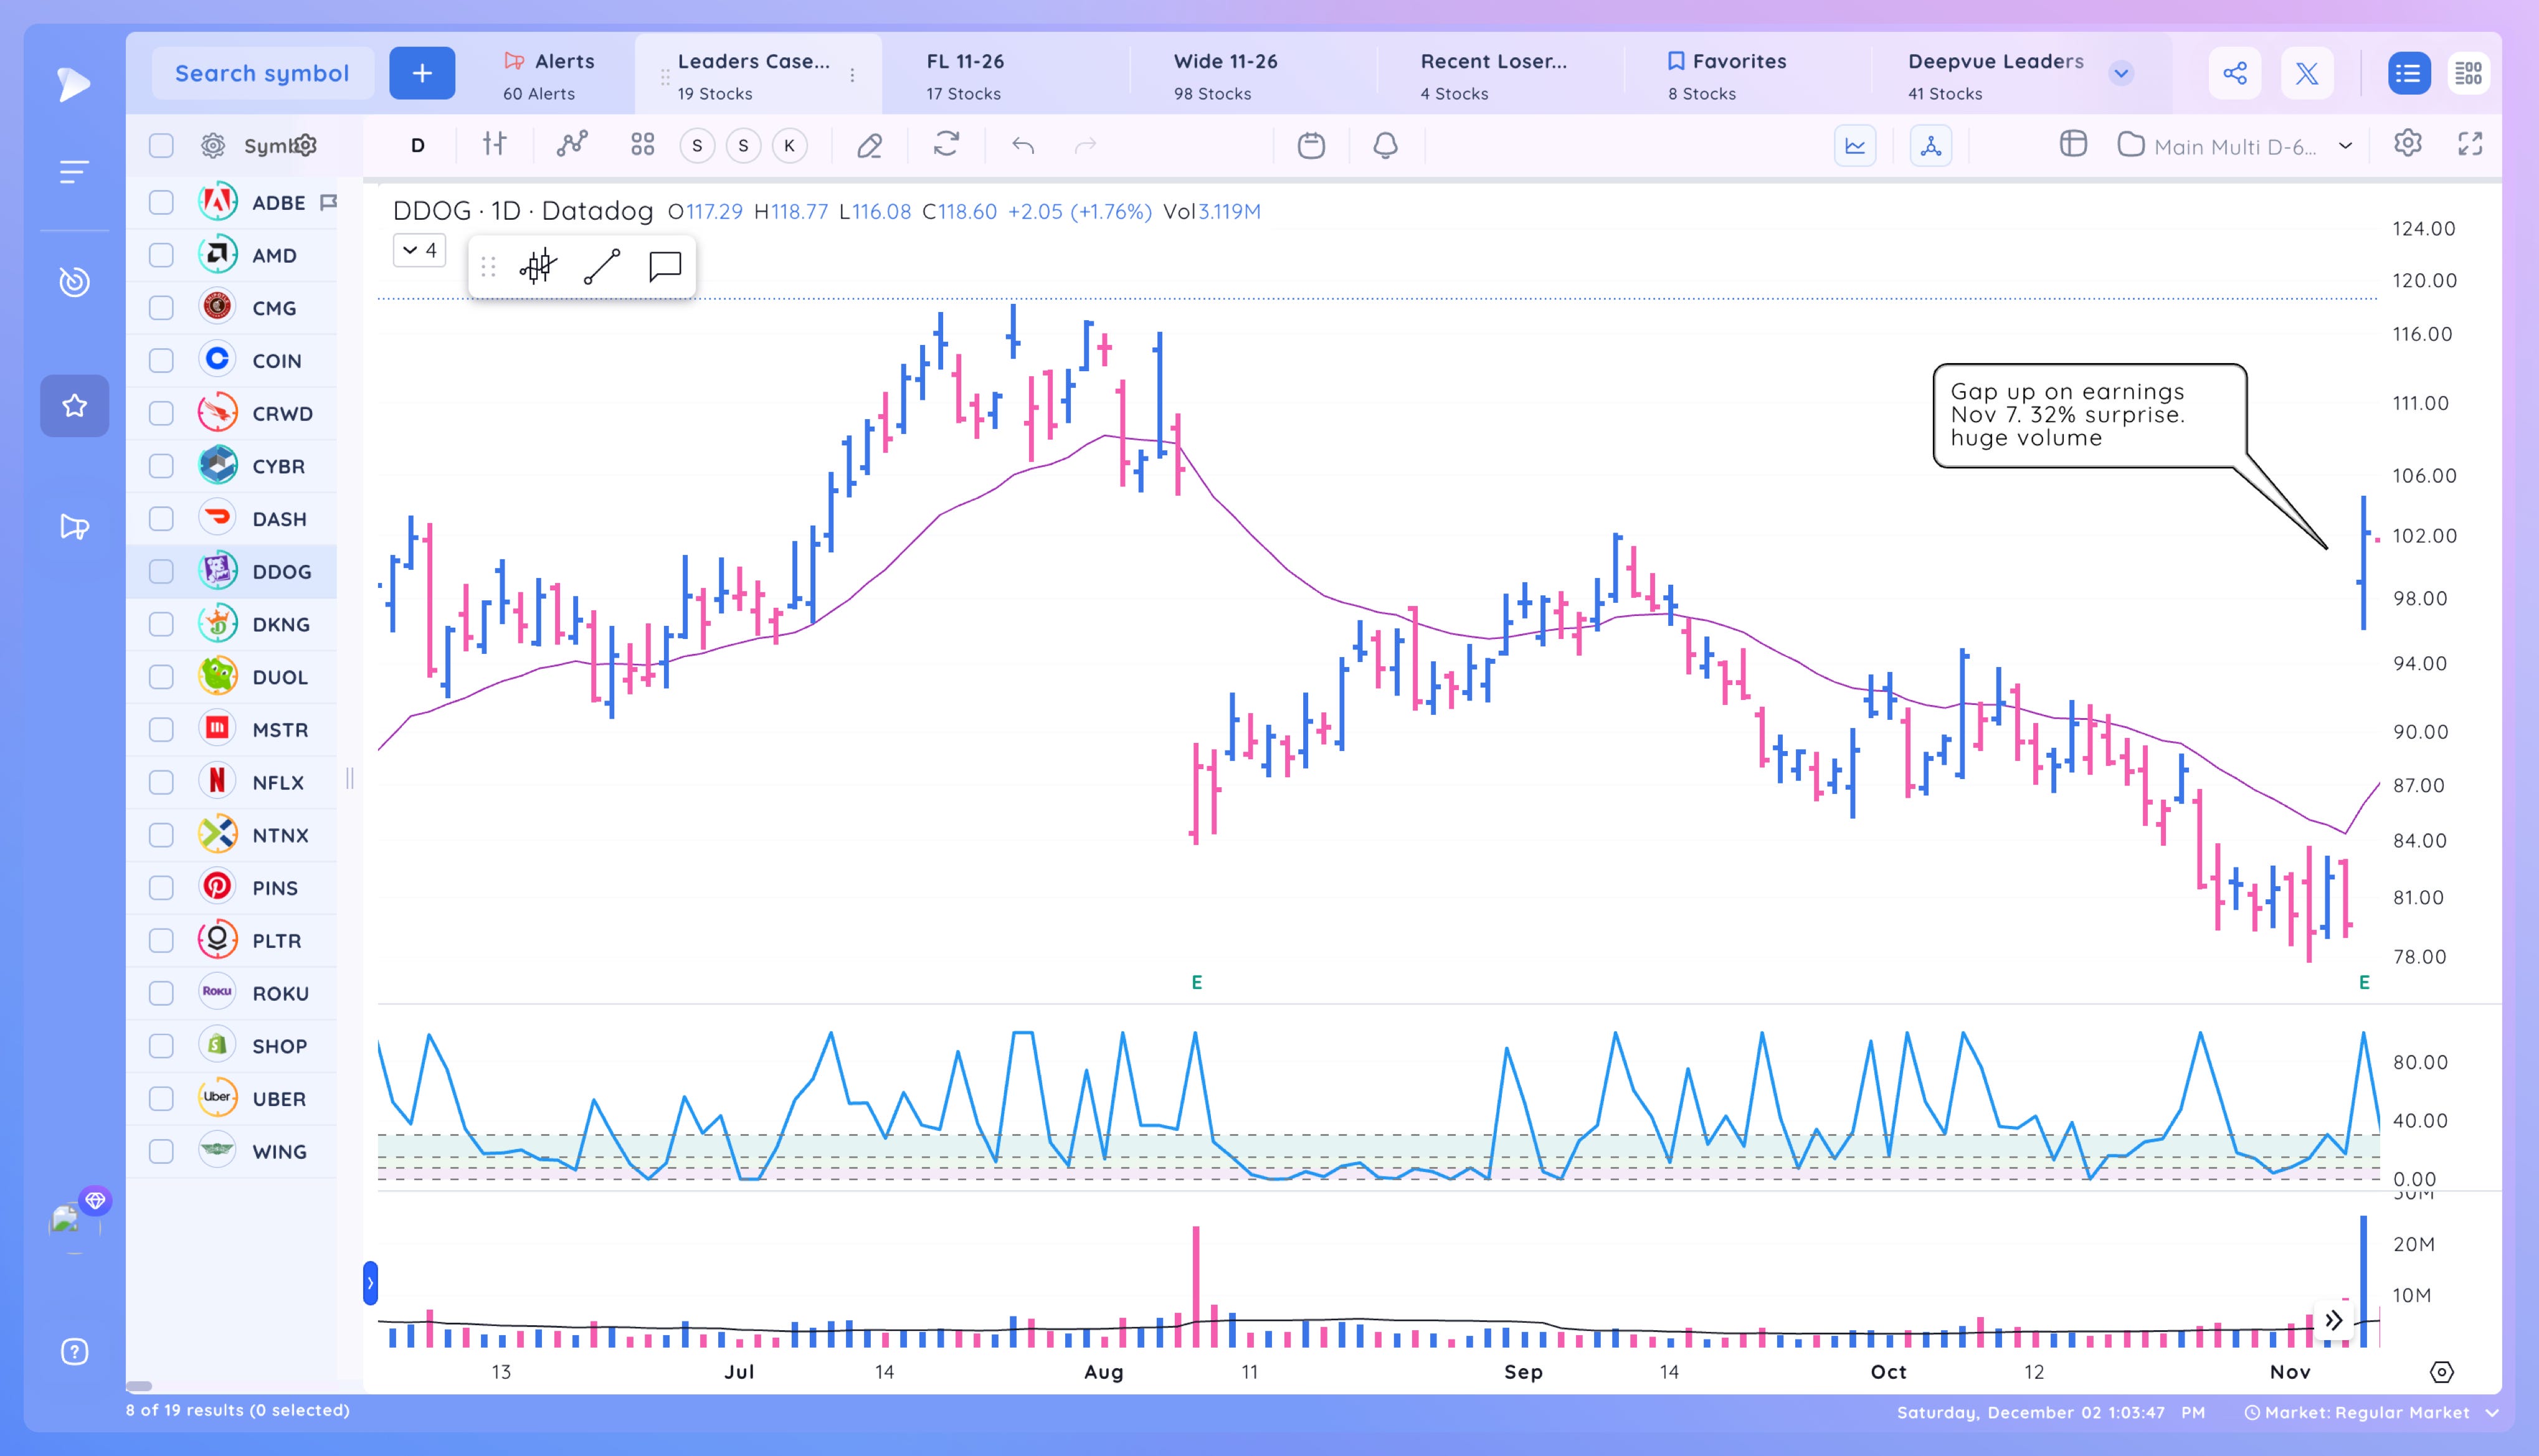Click the K button in chart toolbar
This screenshot has height=1456, width=2539.
[789, 146]
